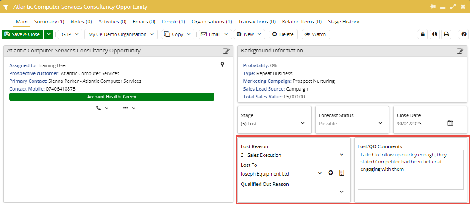The width and height of the screenshot is (470, 205).
Task: Click the Save & Close button
Action: tap(22, 34)
